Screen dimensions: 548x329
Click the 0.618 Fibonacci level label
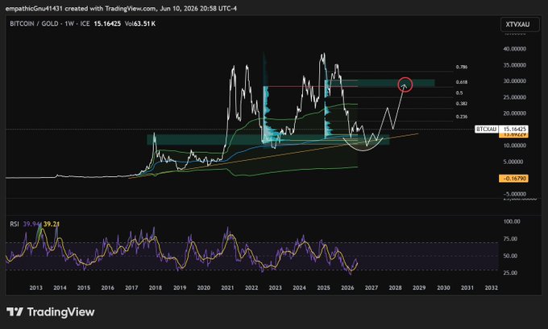tap(462, 82)
